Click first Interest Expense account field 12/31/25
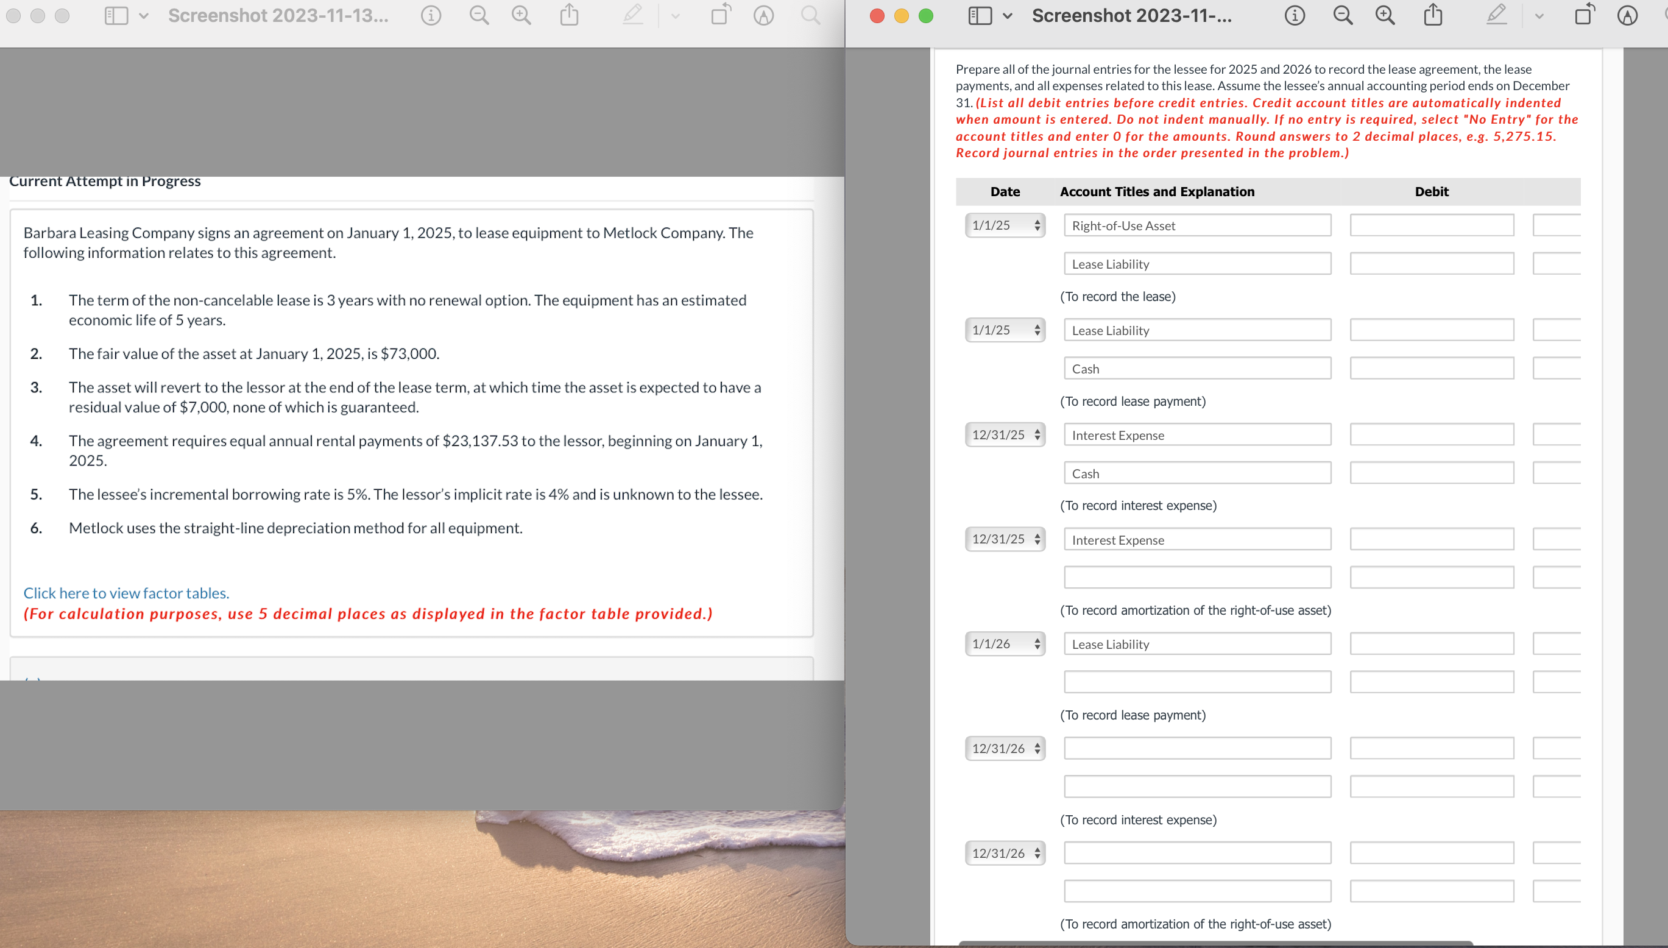The width and height of the screenshot is (1668, 948). pyautogui.click(x=1196, y=435)
